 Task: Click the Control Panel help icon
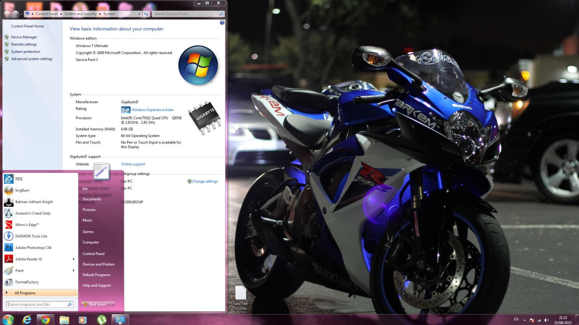click(x=222, y=23)
